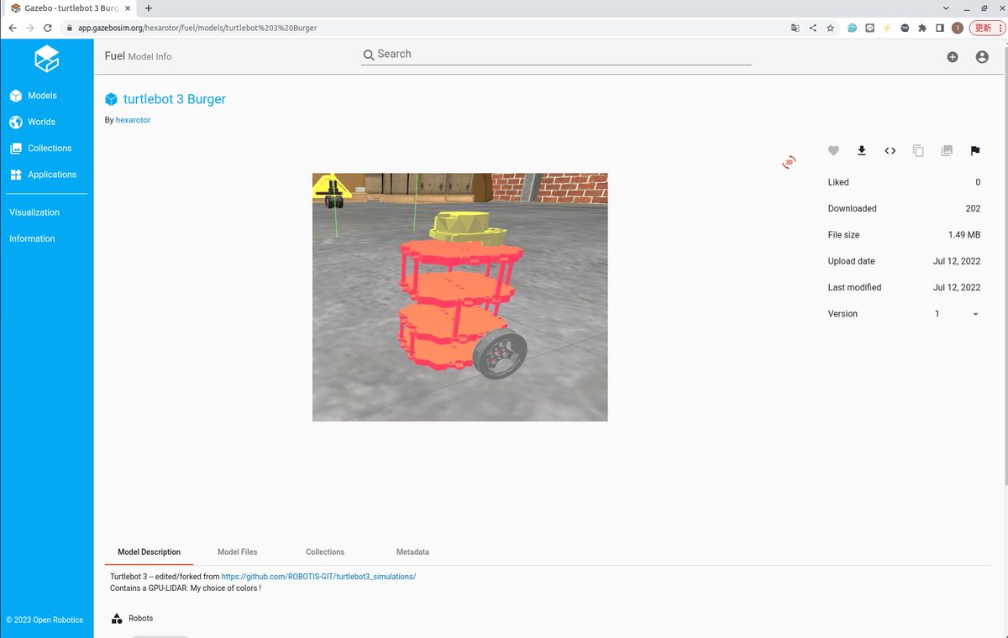Click the browser address bar URL
The width and height of the screenshot is (1008, 638).
tap(197, 28)
